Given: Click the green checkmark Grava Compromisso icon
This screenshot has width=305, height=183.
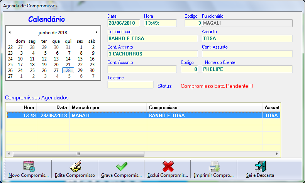Looking at the screenshot, I should click(122, 166).
